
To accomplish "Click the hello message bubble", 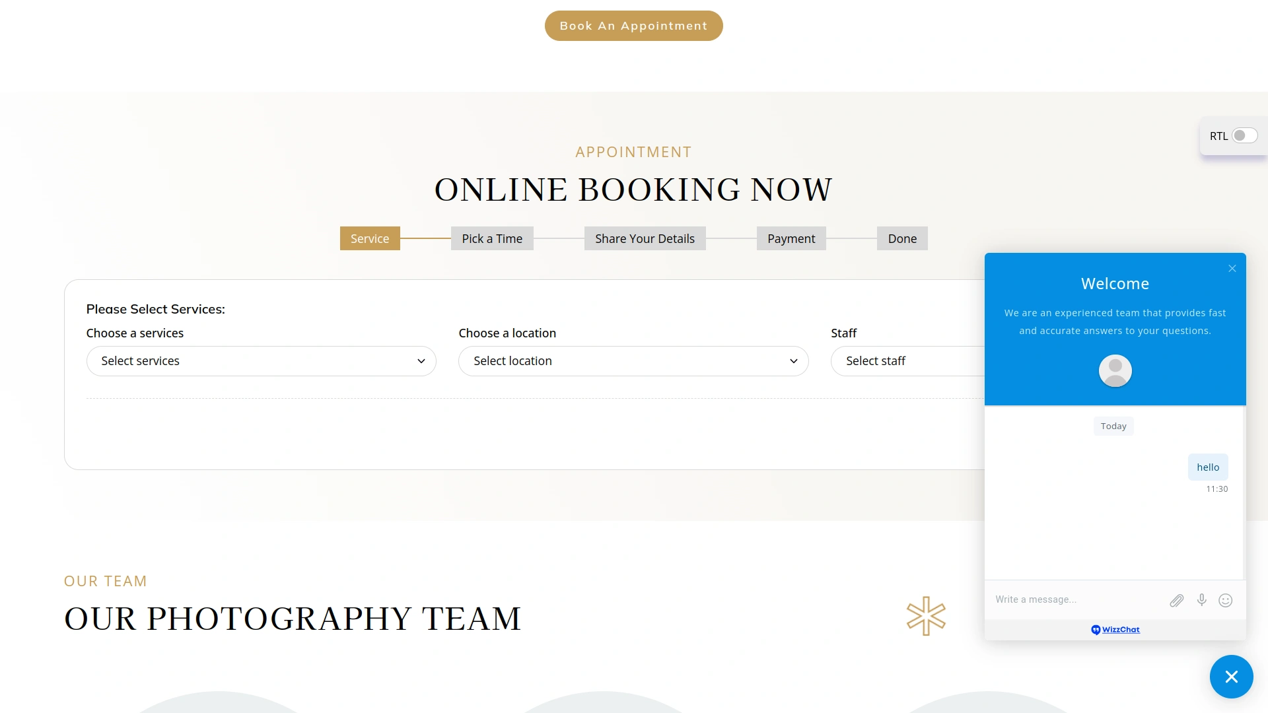I will [x=1207, y=467].
